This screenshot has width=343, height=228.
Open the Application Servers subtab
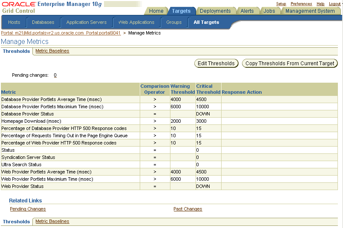point(86,22)
